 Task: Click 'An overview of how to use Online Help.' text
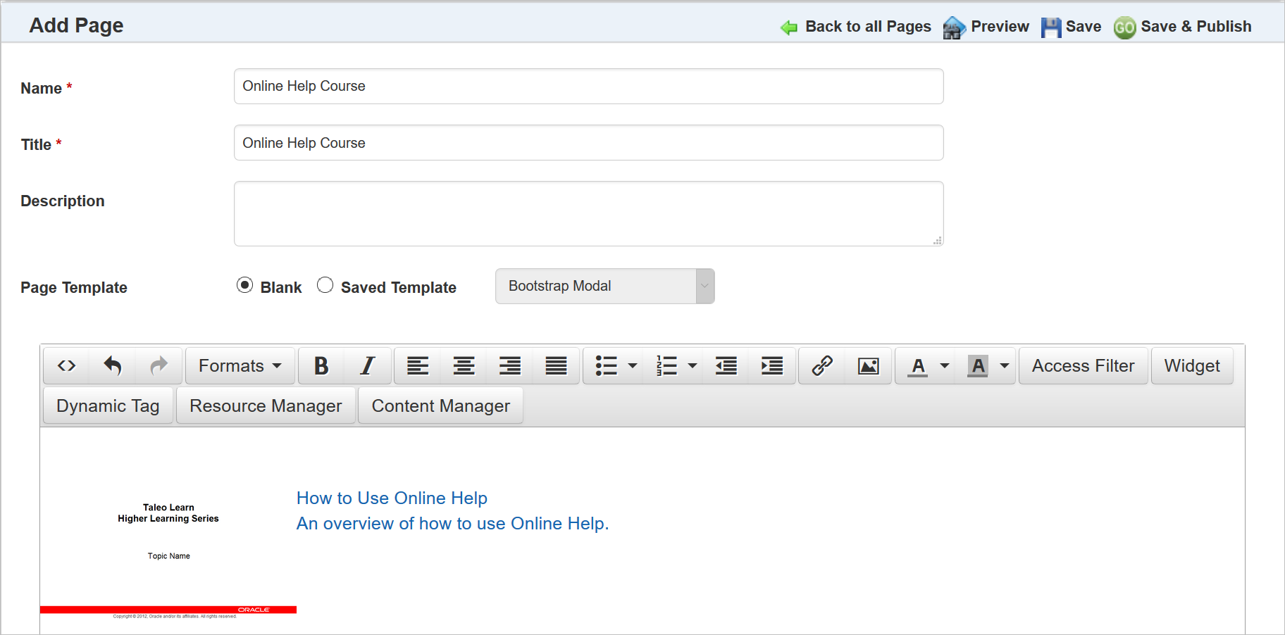tap(452, 523)
